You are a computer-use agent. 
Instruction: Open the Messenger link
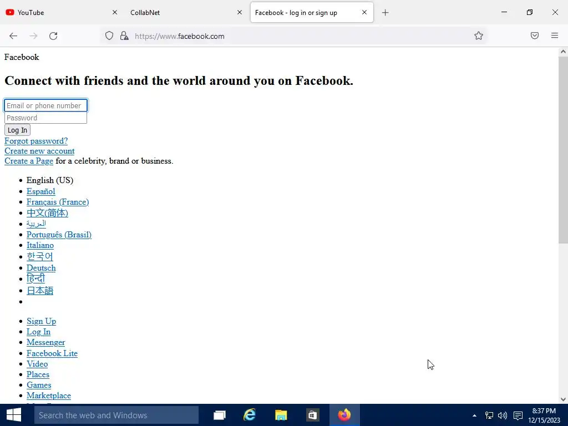45,342
